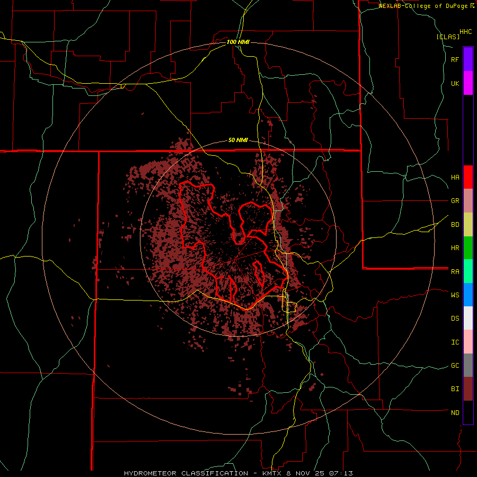This screenshot has height=477, width=477.
Task: Click the BD yellow legend swatch
Action: [468, 225]
